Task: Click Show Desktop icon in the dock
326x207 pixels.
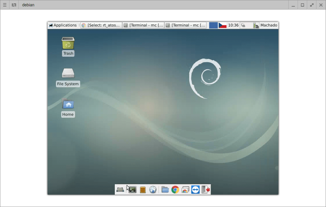Action: click(120, 189)
